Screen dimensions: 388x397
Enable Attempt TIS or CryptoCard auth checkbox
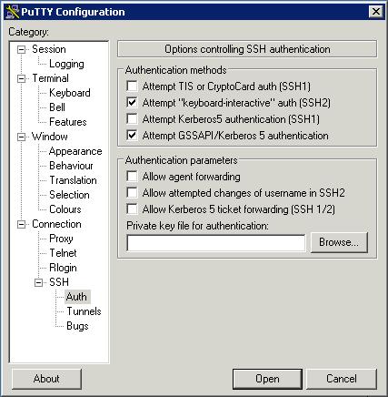pyautogui.click(x=132, y=87)
